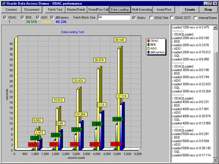The image size is (219, 164).
Task: Click the red 0.16 mark label
Action: (54, 144)
